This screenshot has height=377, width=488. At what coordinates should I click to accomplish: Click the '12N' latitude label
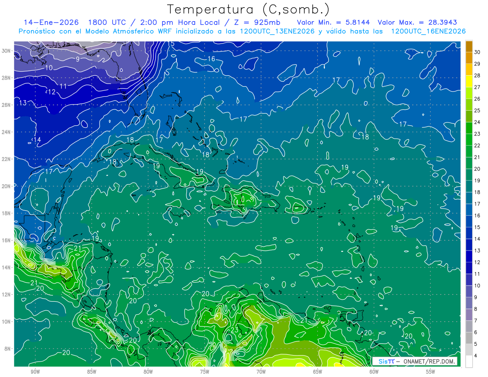[x=7, y=294]
